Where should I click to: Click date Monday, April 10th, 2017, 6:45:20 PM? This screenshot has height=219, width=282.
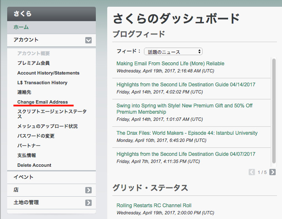pos(161,140)
